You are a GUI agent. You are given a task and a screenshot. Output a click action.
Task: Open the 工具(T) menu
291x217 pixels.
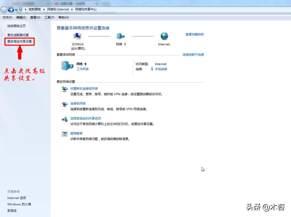[x=49, y=17]
